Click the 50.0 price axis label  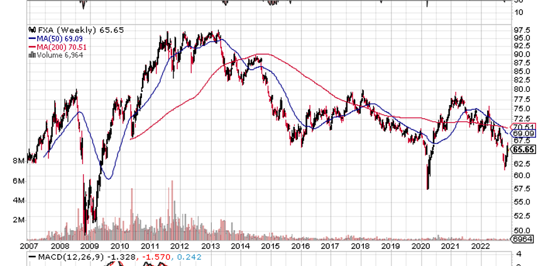point(522,230)
